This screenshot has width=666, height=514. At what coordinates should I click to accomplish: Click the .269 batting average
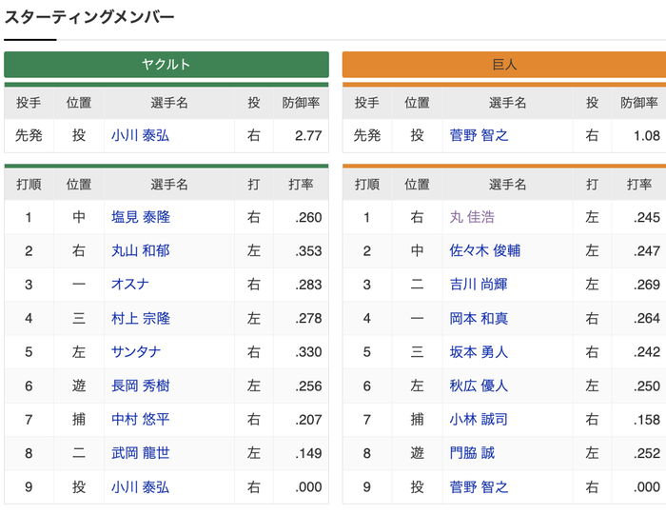pos(646,285)
